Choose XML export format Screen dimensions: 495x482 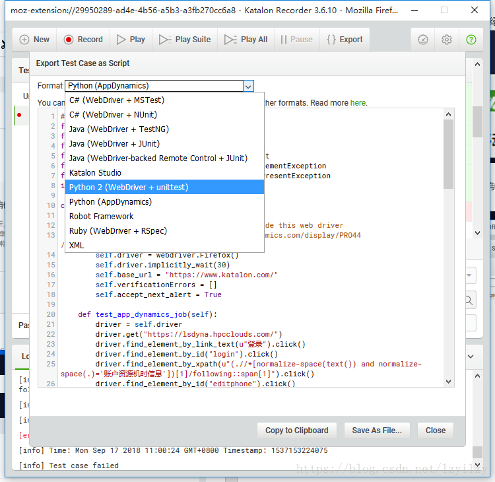click(164, 246)
